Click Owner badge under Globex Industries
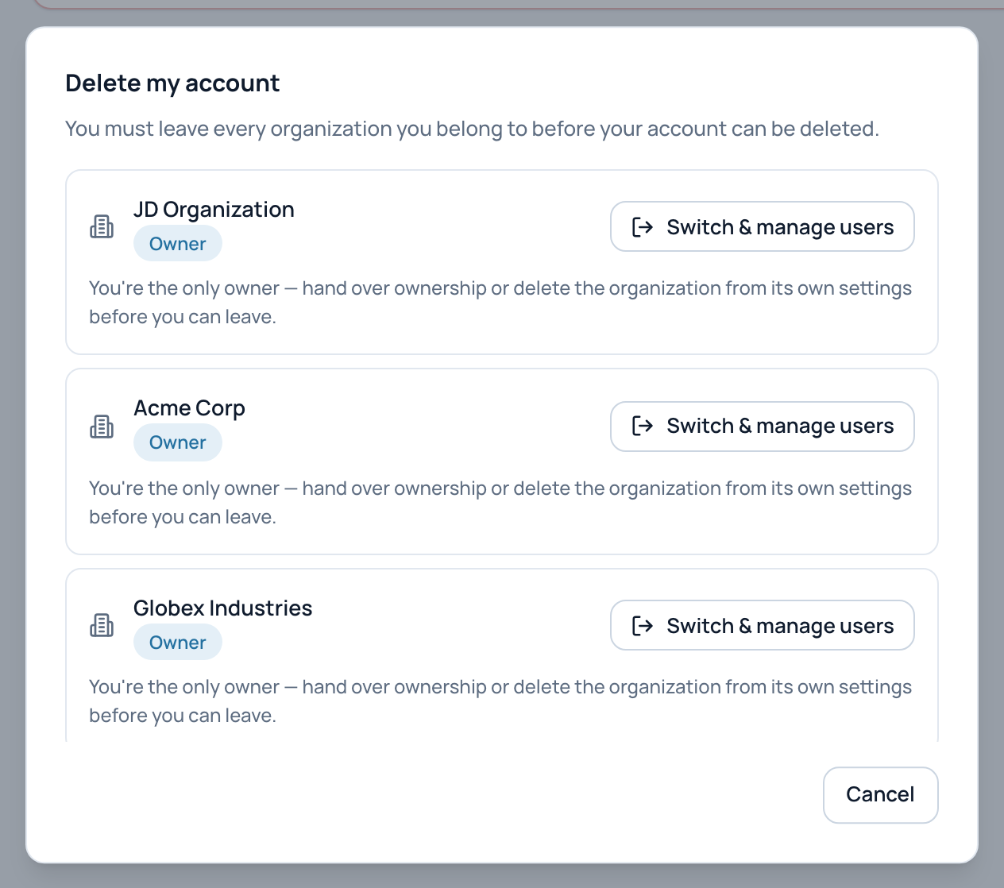1004x888 pixels. pos(178,643)
